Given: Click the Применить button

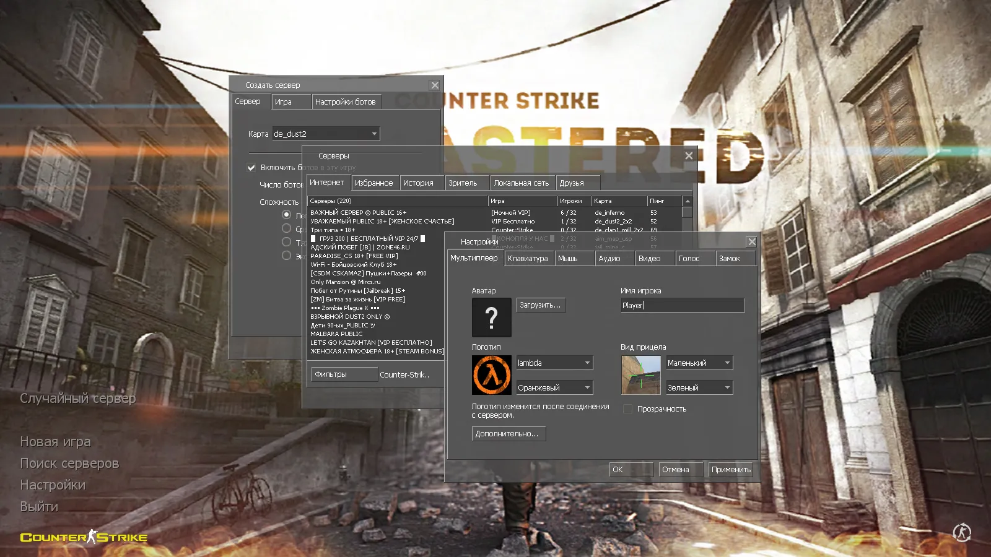Looking at the screenshot, I should [x=730, y=469].
